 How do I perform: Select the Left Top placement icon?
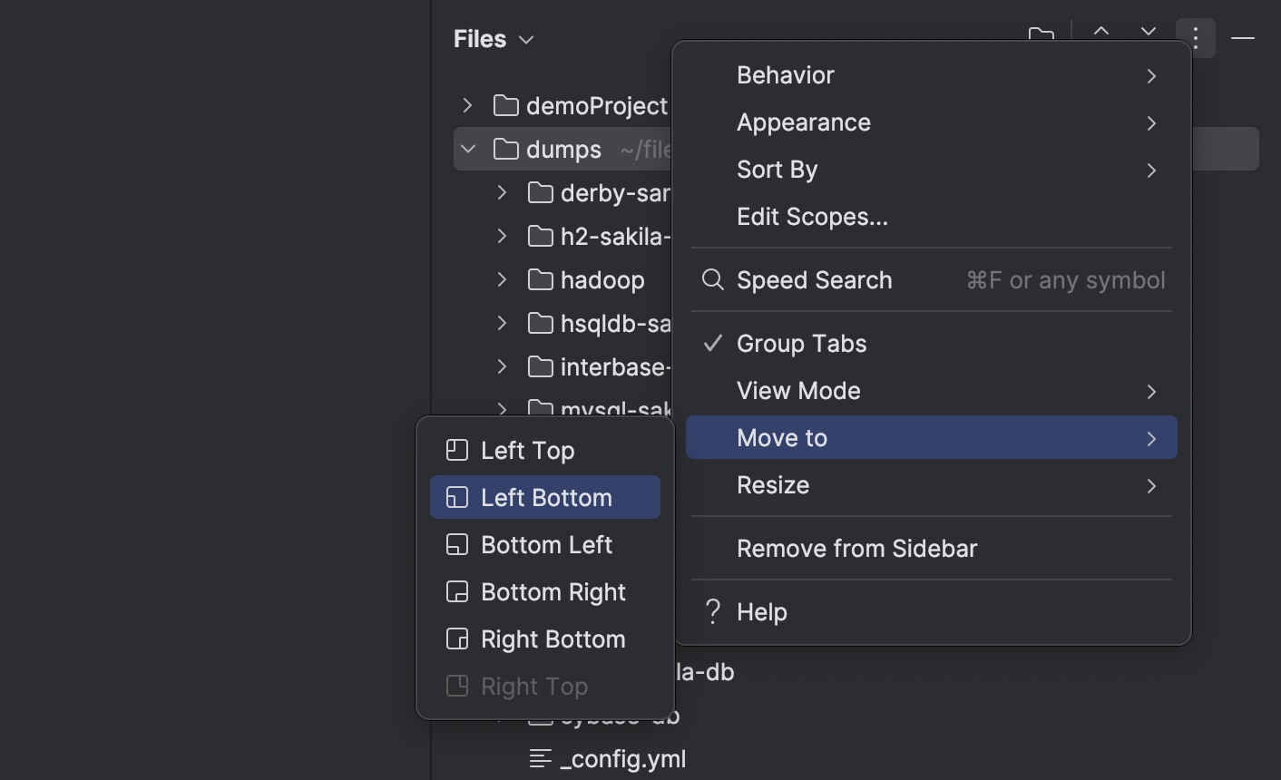pos(456,449)
